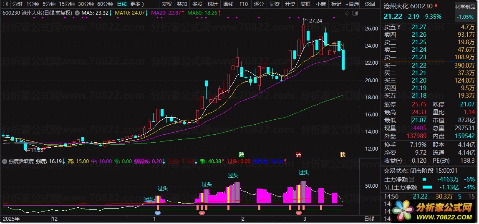Click the 2025年 date axis label

(11, 219)
